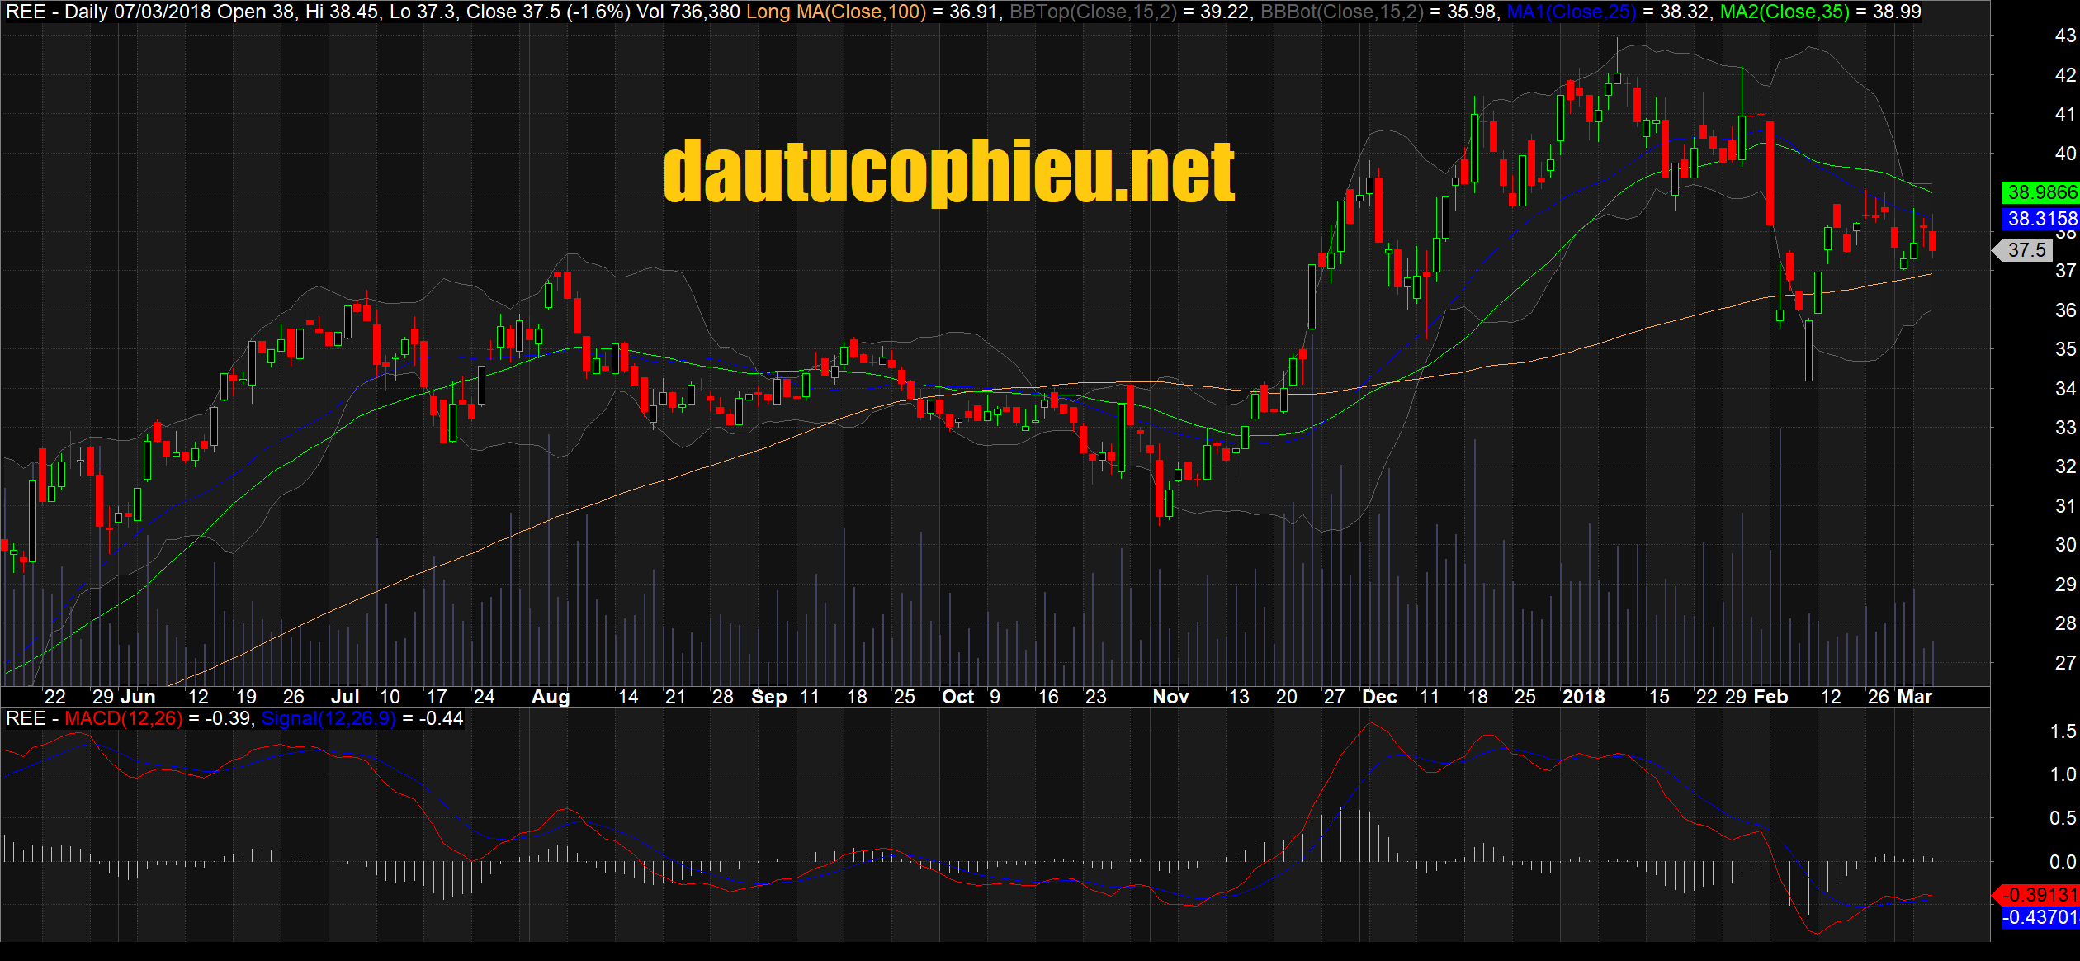
Task: Click the Feb label on date axis
Action: click(x=1770, y=697)
